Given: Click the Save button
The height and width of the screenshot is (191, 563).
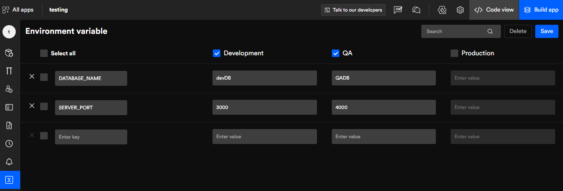Looking at the screenshot, I should point(547,31).
